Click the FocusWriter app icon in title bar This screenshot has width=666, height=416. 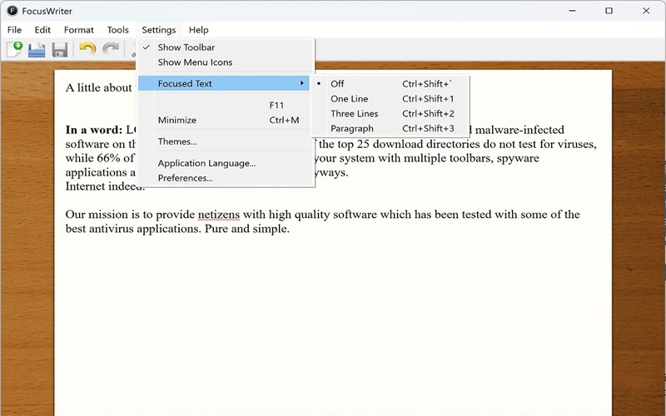(x=12, y=11)
